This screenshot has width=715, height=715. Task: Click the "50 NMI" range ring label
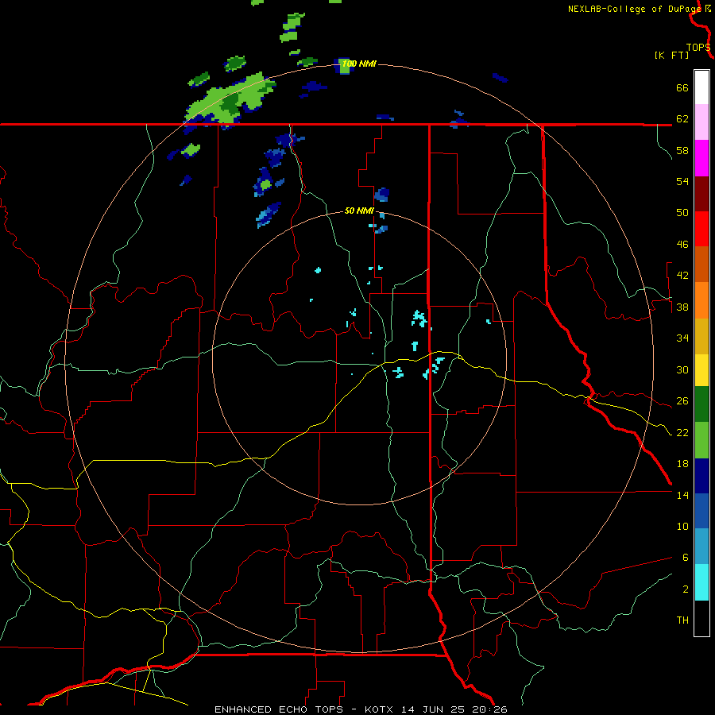tap(359, 211)
